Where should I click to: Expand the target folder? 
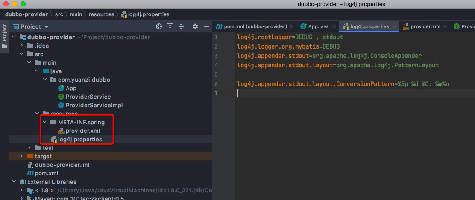pos(21,156)
